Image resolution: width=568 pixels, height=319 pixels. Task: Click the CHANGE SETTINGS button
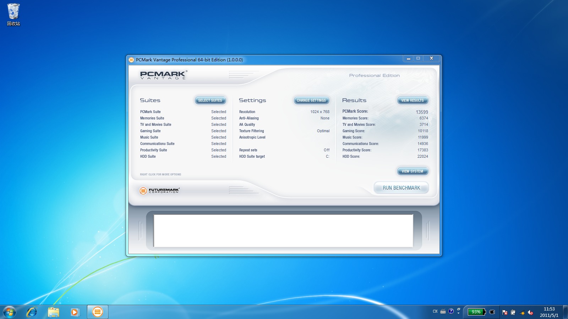coord(311,100)
